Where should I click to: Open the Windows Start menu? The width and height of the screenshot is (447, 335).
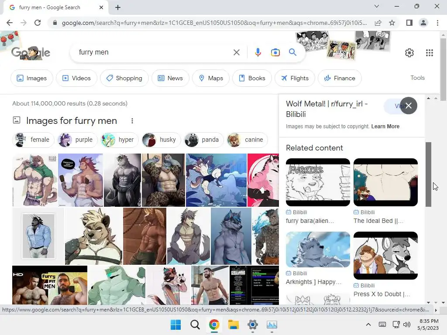coord(175,325)
